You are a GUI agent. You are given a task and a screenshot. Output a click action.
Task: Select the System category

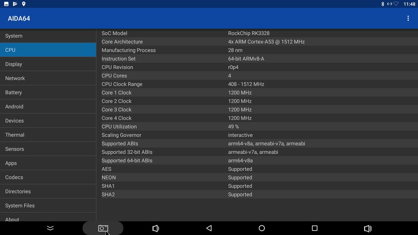[48, 36]
